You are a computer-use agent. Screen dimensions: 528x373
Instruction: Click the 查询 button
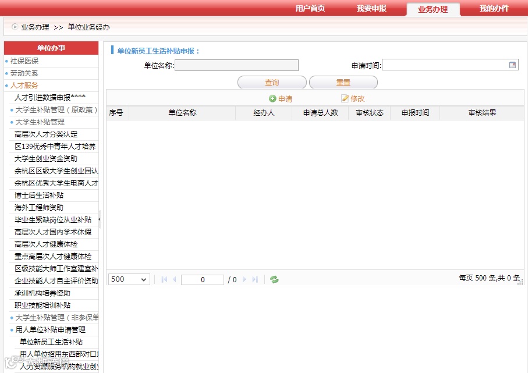coord(272,82)
